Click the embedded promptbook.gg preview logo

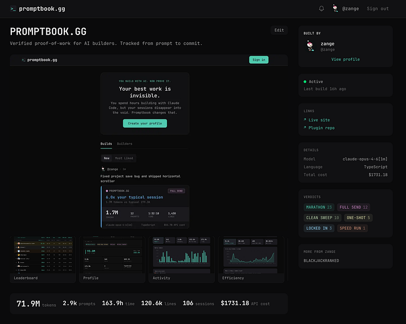pyautogui.click(x=24, y=60)
